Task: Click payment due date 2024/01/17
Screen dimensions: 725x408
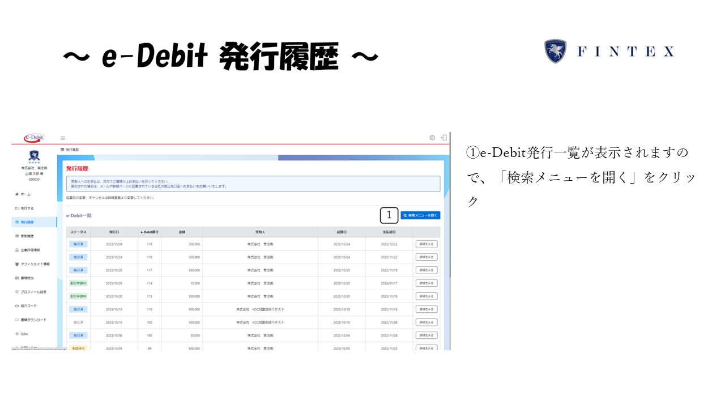Action: tap(389, 283)
